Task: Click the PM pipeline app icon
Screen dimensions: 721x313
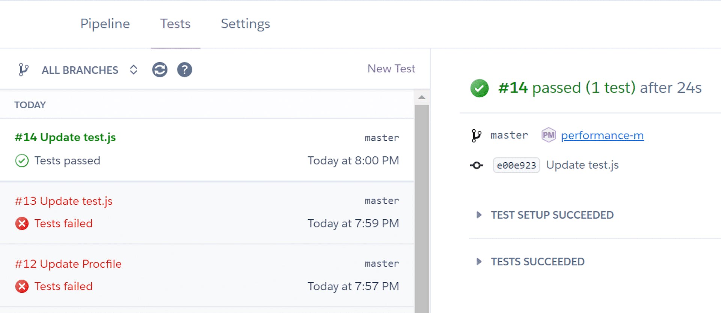Action: click(x=548, y=135)
